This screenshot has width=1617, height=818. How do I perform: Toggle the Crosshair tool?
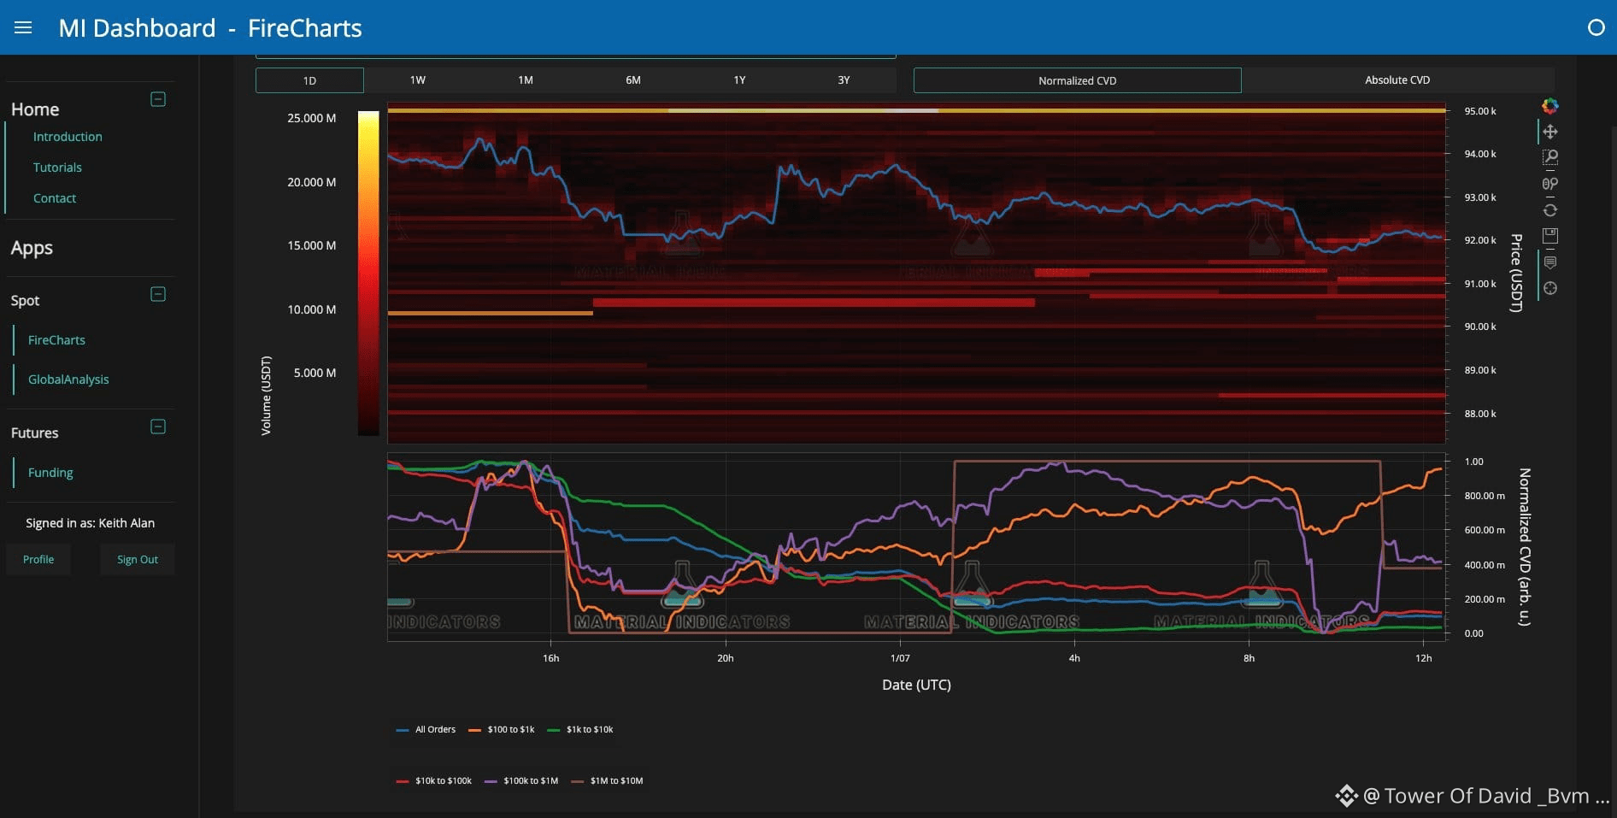click(1549, 288)
